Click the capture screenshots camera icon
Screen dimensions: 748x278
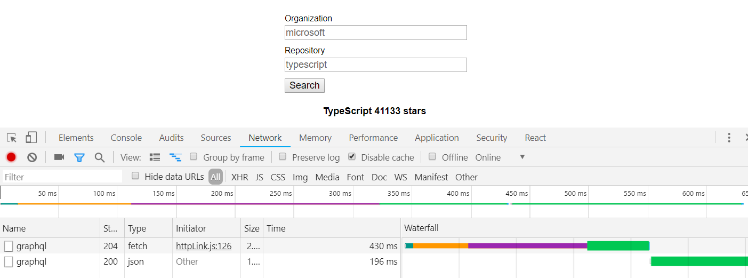tap(59, 157)
